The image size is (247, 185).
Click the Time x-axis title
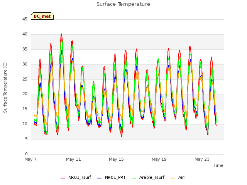(x=218, y=165)
